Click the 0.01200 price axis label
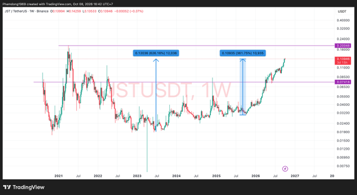This screenshot has width=357, height=195. (343, 149)
